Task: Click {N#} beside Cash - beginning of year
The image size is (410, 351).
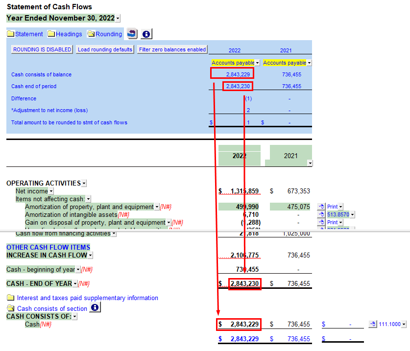Action: tap(87, 269)
